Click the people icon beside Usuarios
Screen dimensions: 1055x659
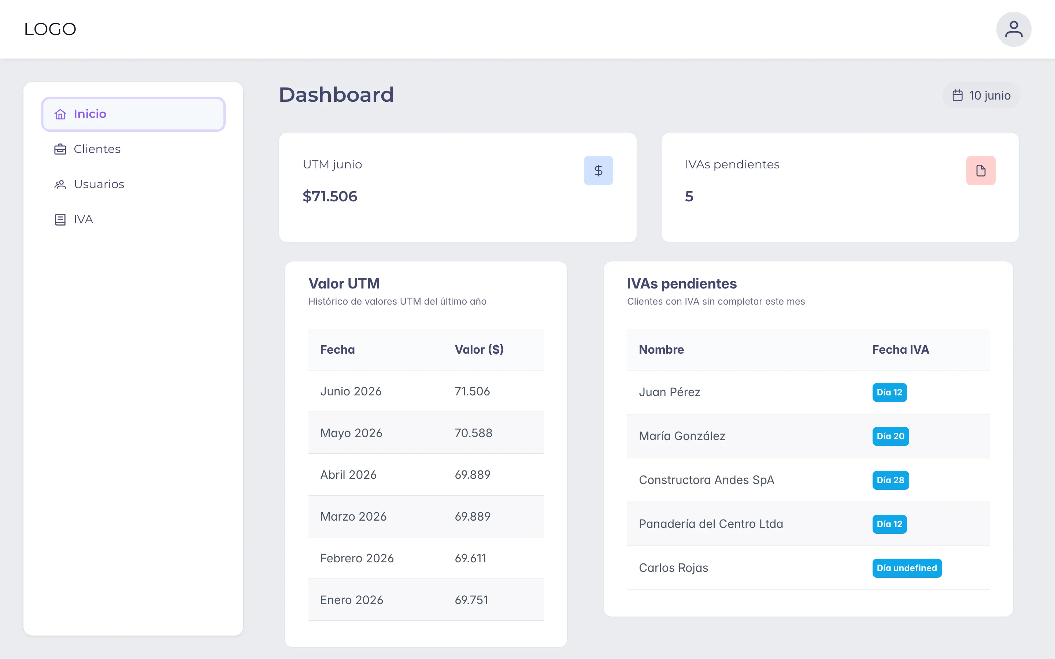60,185
